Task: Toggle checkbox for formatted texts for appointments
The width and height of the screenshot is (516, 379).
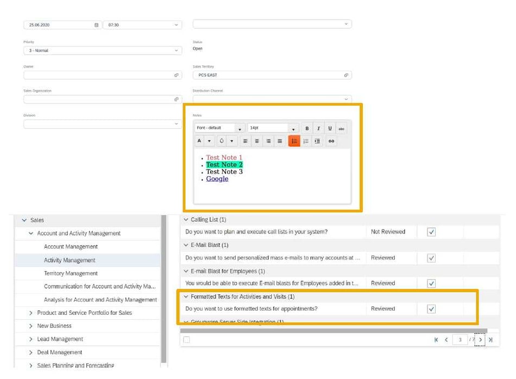Action: [431, 309]
